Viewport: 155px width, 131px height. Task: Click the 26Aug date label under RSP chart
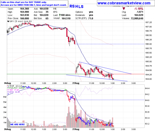click(7, 129)
